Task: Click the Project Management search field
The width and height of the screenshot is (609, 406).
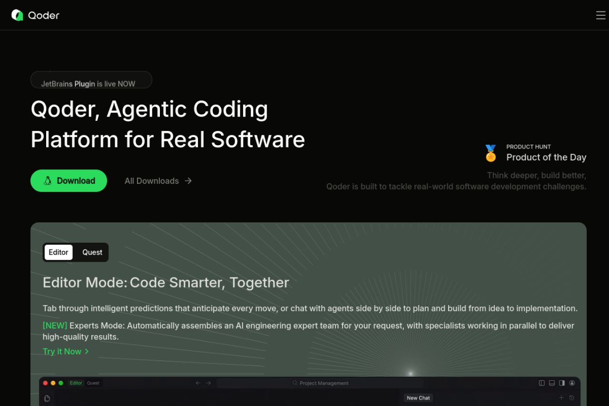Action: pos(320,383)
